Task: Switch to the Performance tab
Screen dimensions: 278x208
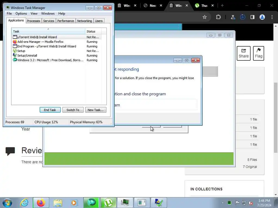Action: [66, 21]
